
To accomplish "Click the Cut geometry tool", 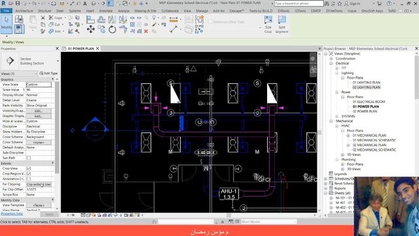I will (54, 24).
